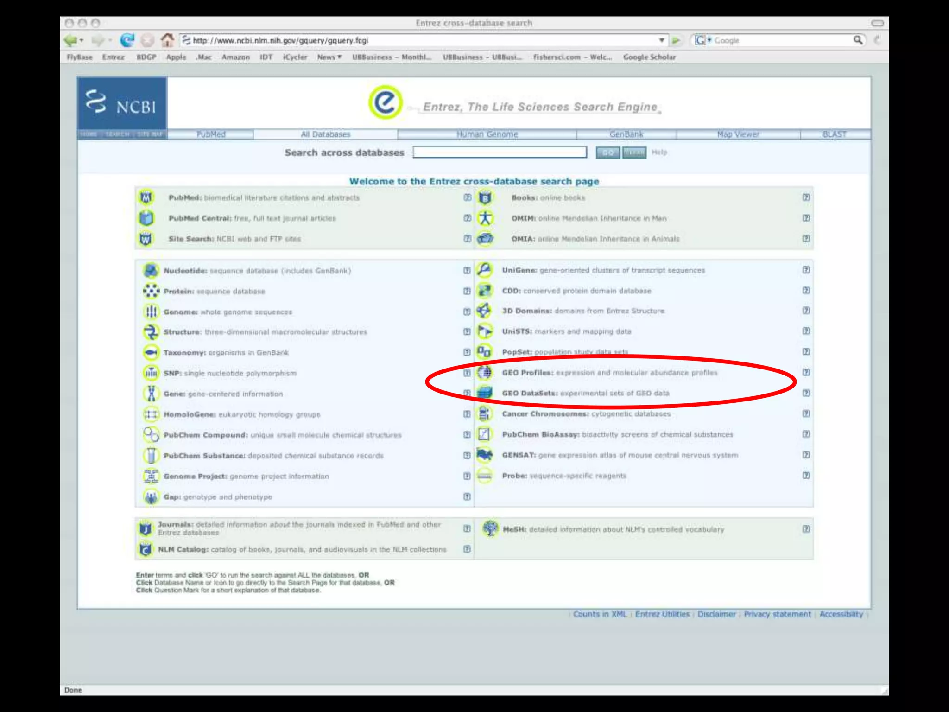This screenshot has width=949, height=712.
Task: Switch to the Human Genome tab
Action: [x=487, y=134]
